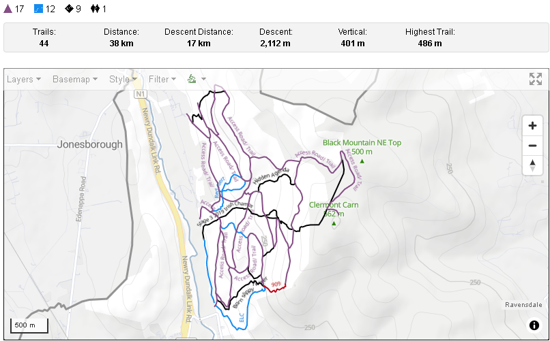Image resolution: width=550 pixels, height=341 pixels.
Task: Click the double black diamond difficulty icon
Action: pos(95,10)
